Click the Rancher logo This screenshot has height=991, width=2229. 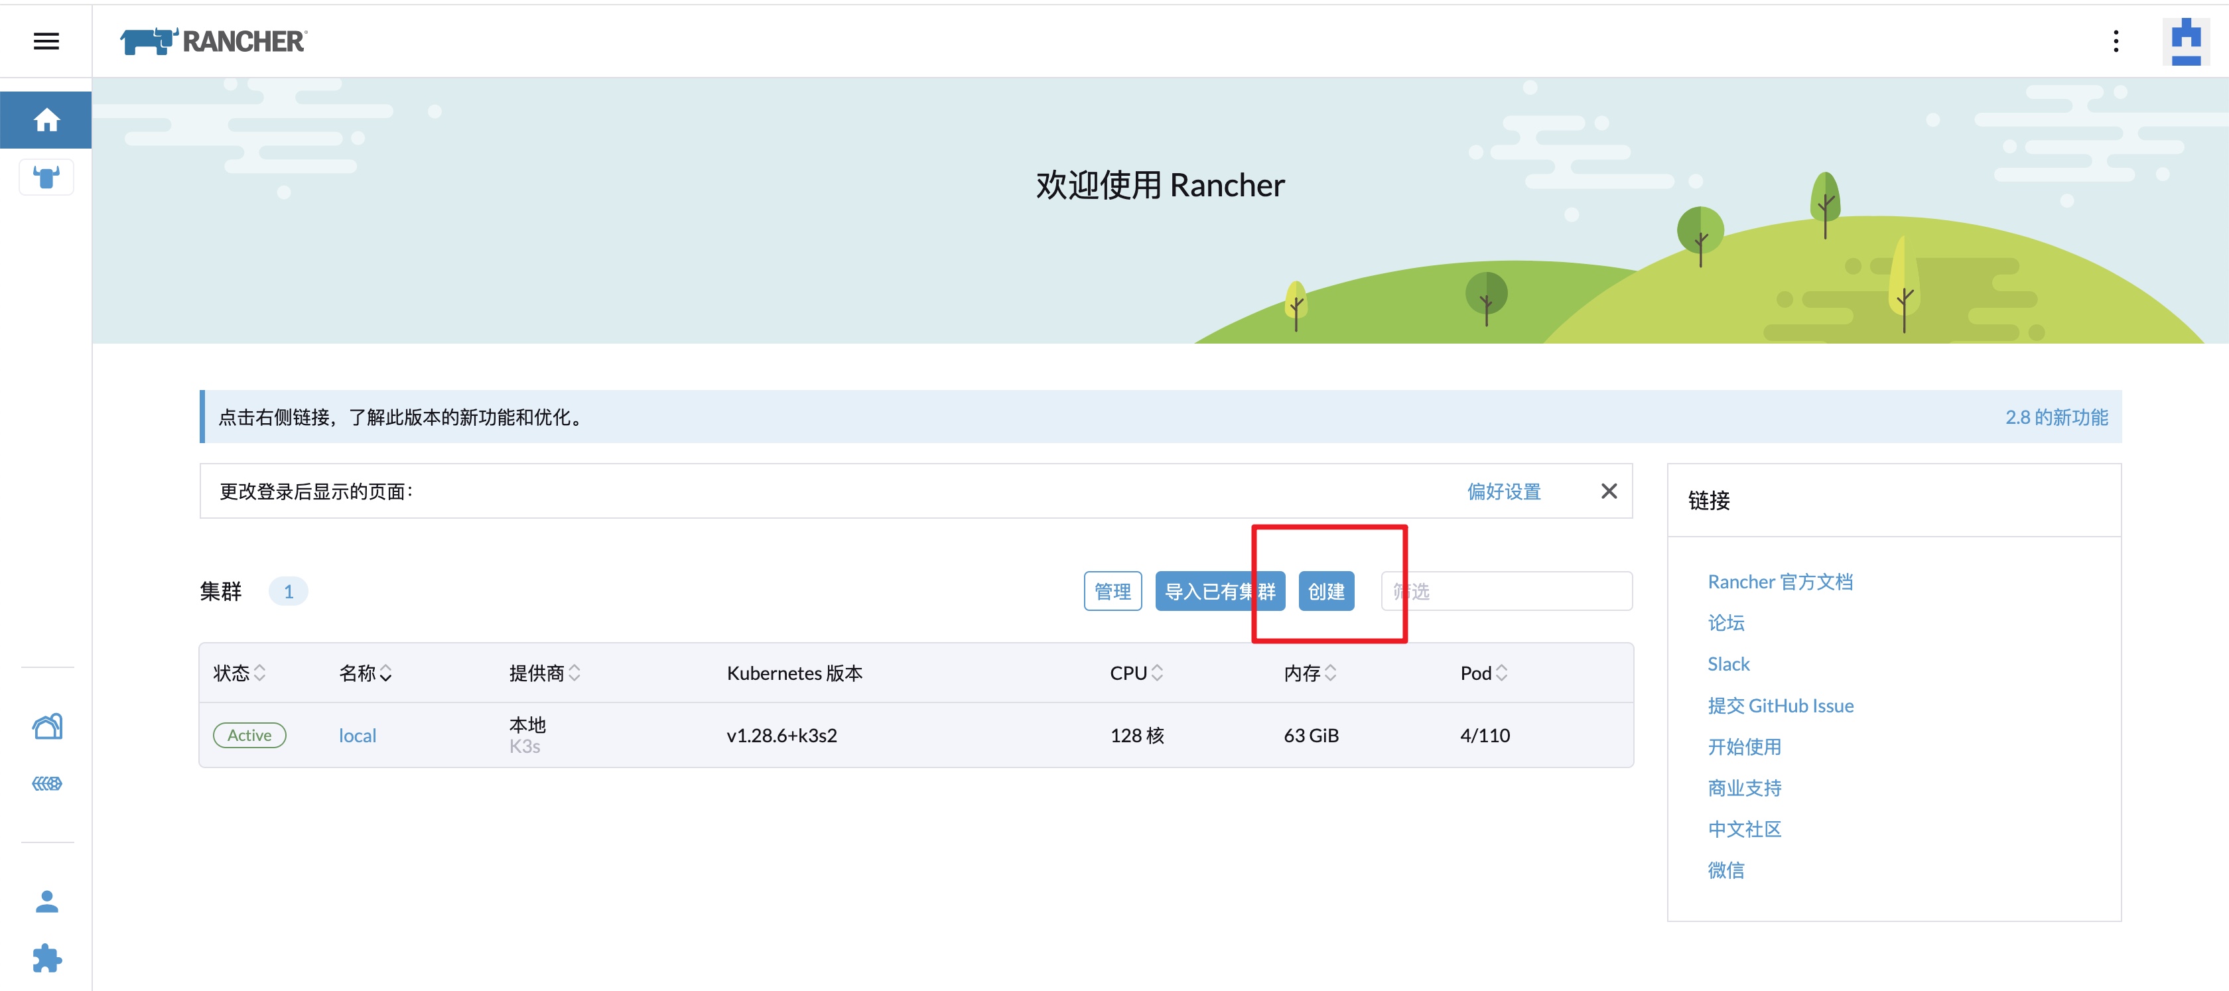tap(213, 40)
